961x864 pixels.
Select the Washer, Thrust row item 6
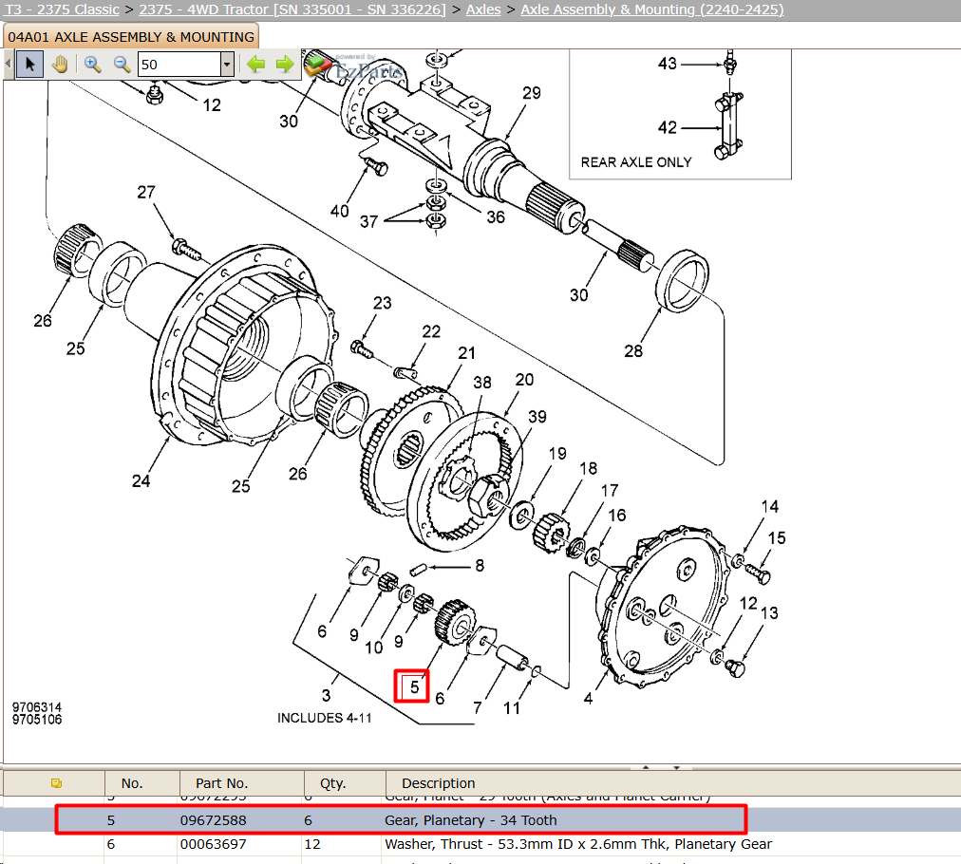pos(480,844)
